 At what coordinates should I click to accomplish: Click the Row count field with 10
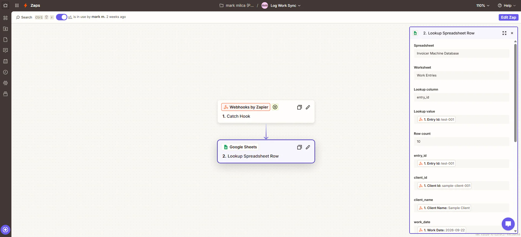click(461, 142)
